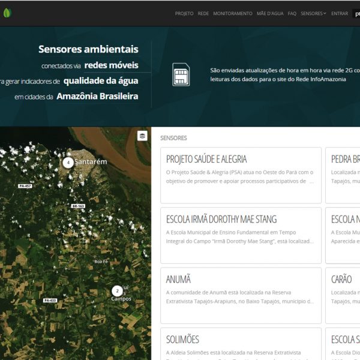The width and height of the screenshot is (360, 360).
Task: Click the FAQ link
Action: click(x=292, y=13)
